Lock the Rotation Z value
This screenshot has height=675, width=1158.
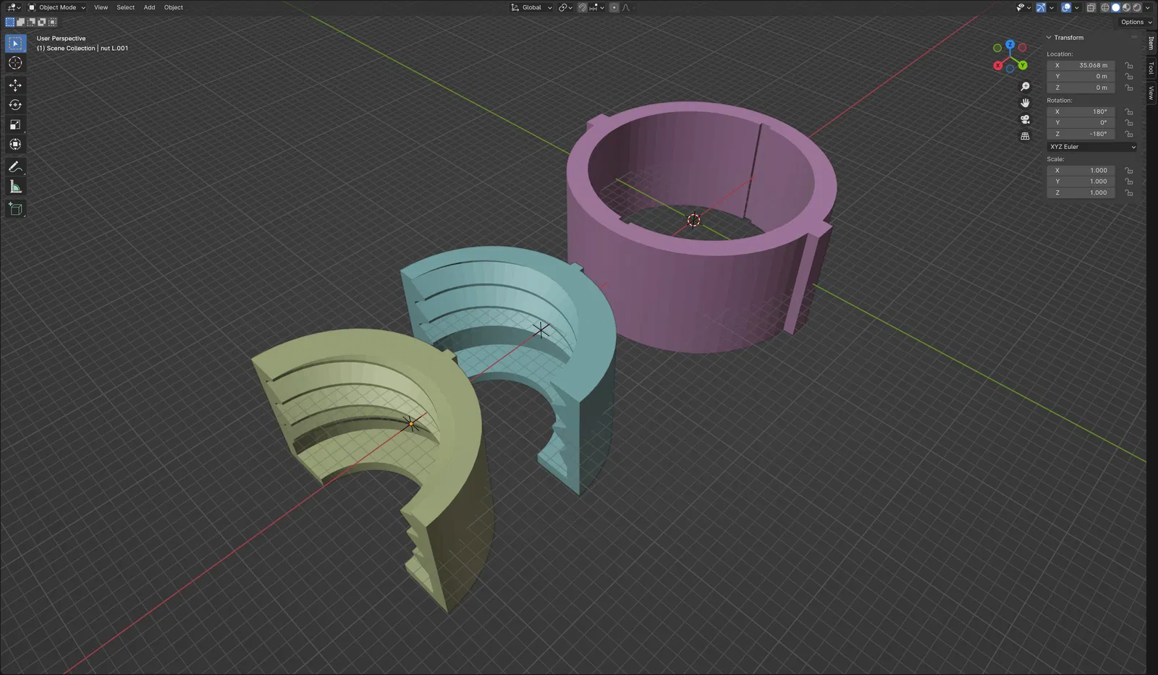click(x=1129, y=134)
